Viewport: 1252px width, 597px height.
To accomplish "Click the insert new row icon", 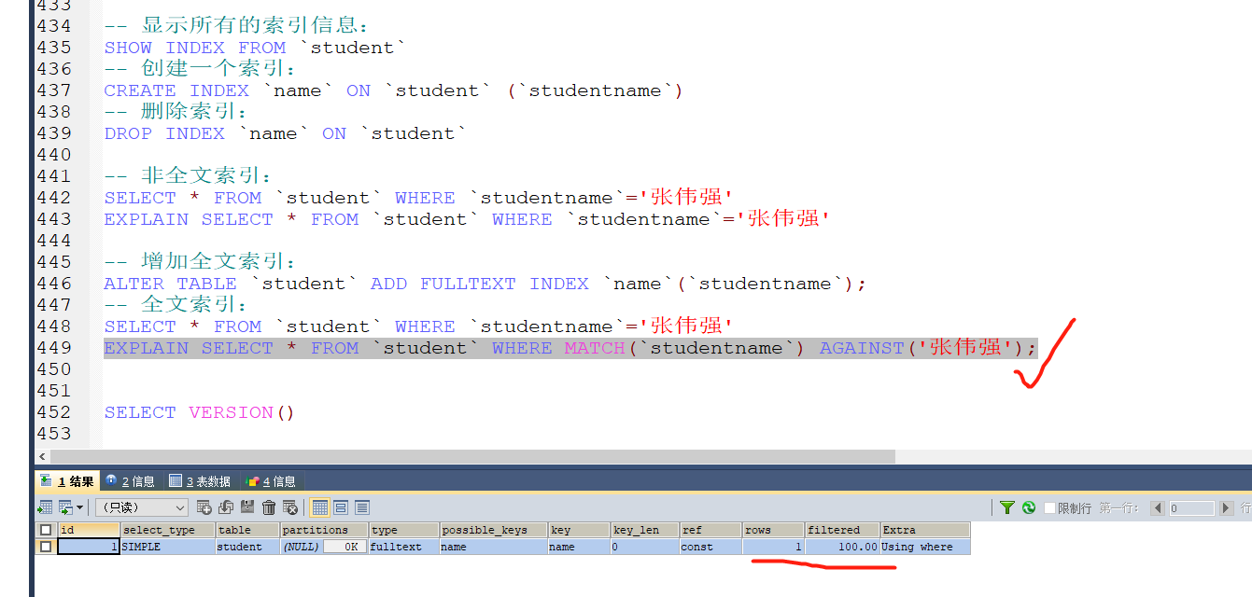I will coord(204,507).
